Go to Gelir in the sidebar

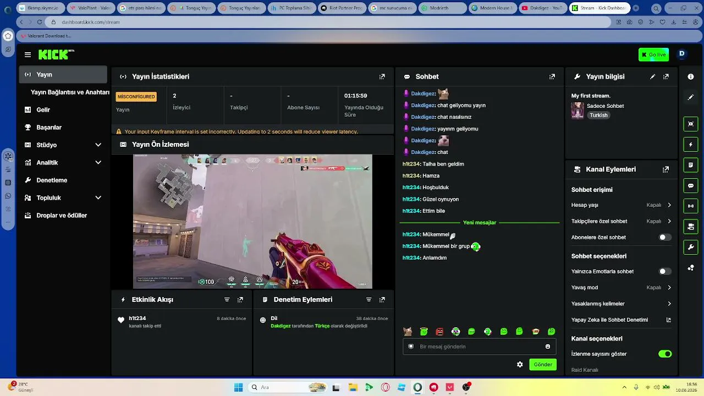[x=63, y=109]
